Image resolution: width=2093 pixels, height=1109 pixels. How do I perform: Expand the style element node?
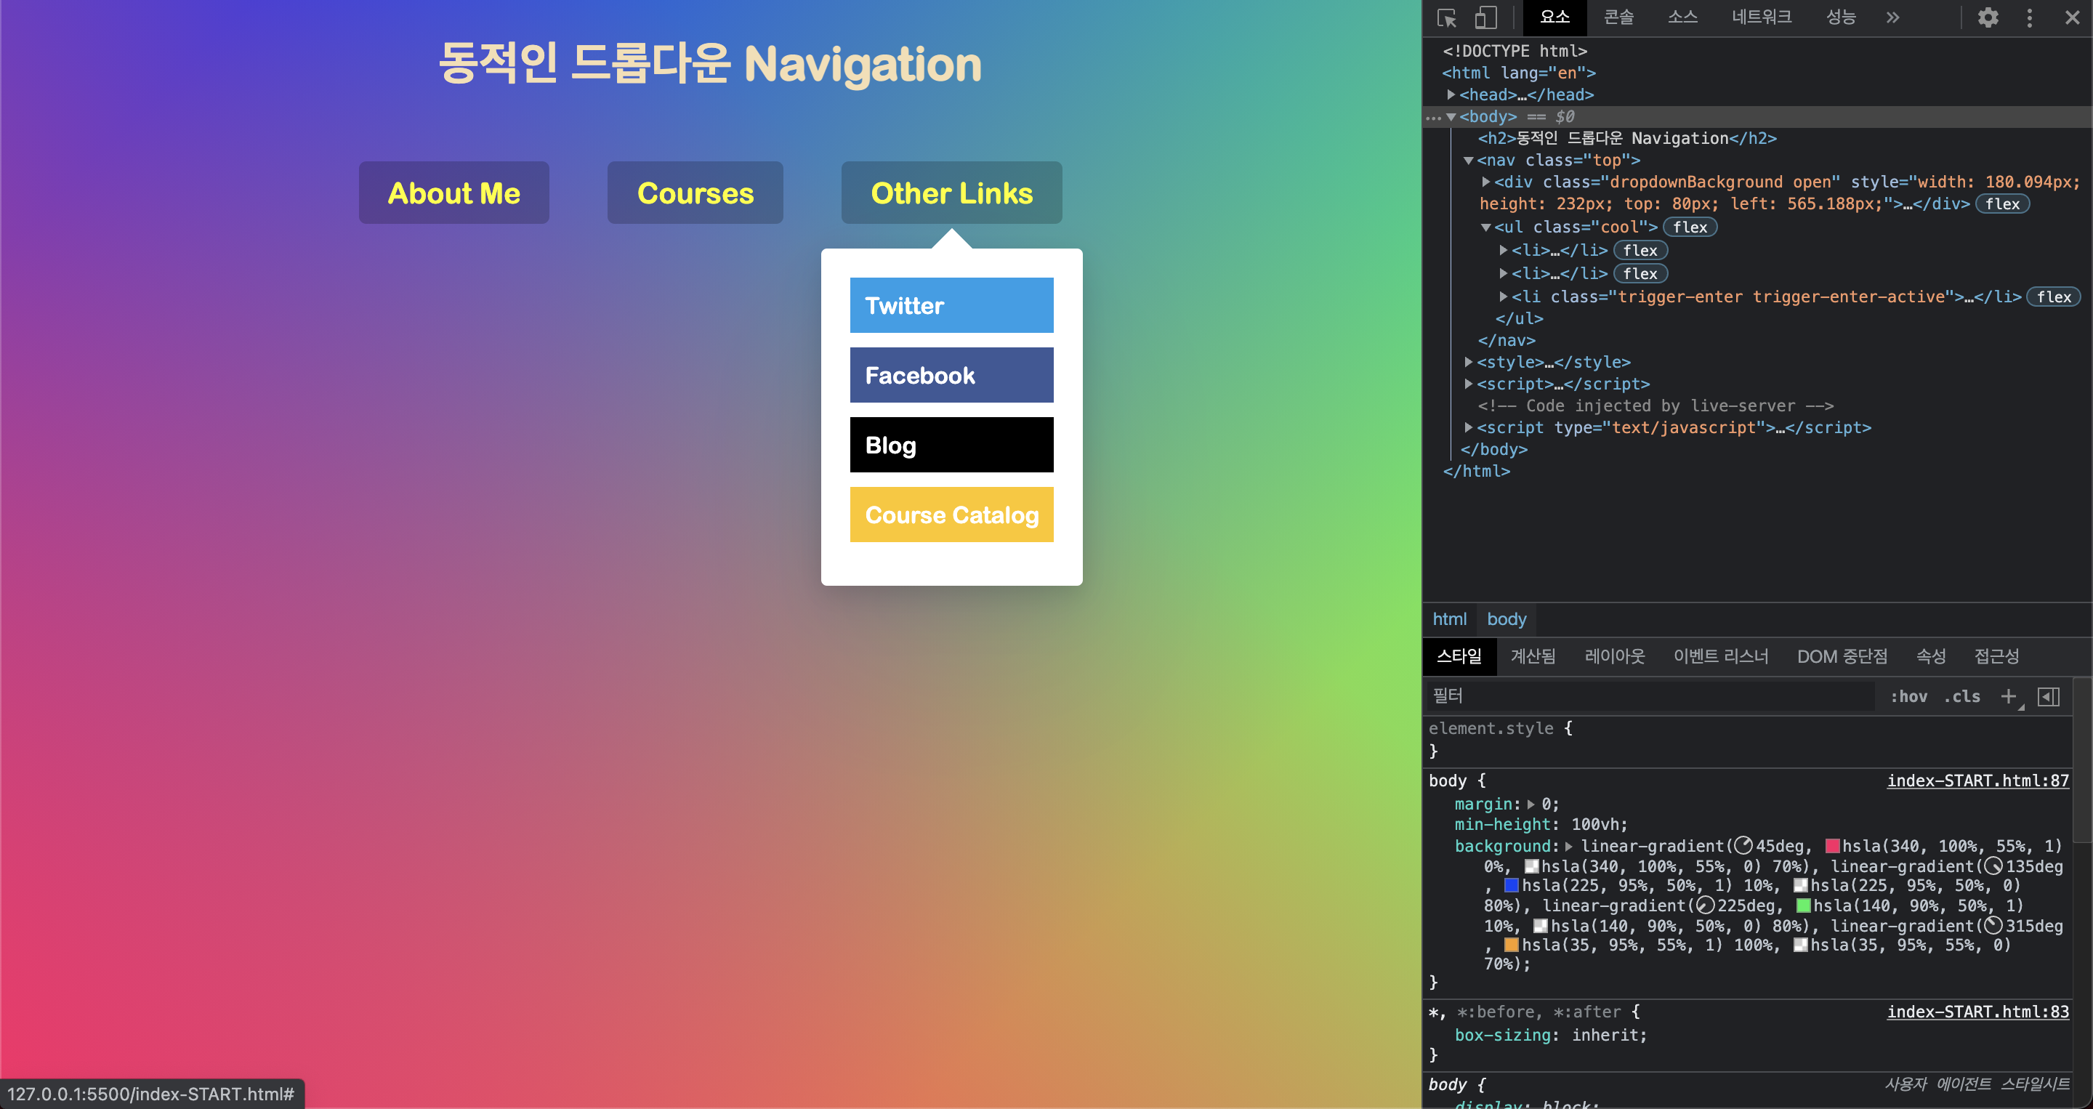click(1468, 363)
